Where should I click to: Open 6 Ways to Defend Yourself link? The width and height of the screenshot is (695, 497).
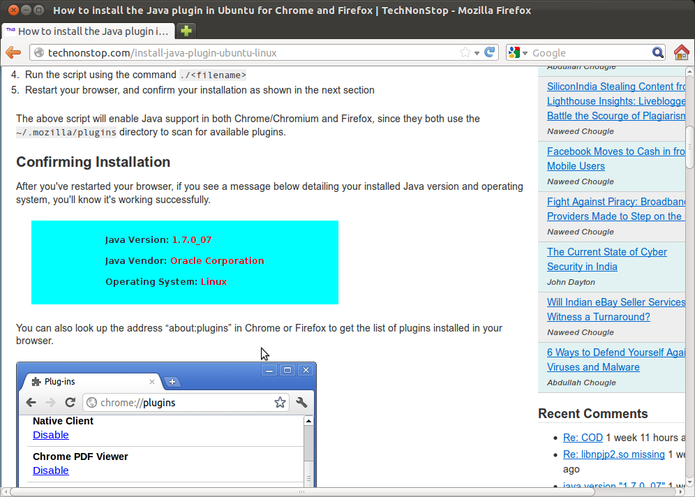click(x=616, y=353)
